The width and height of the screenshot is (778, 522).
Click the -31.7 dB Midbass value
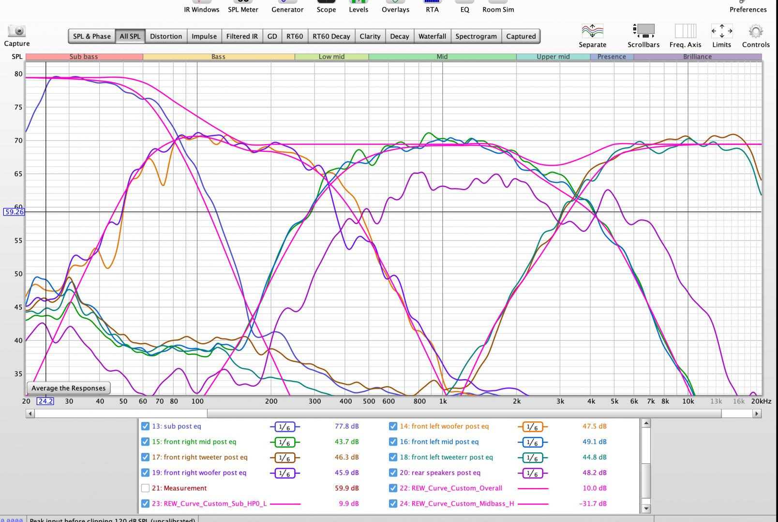click(x=593, y=504)
